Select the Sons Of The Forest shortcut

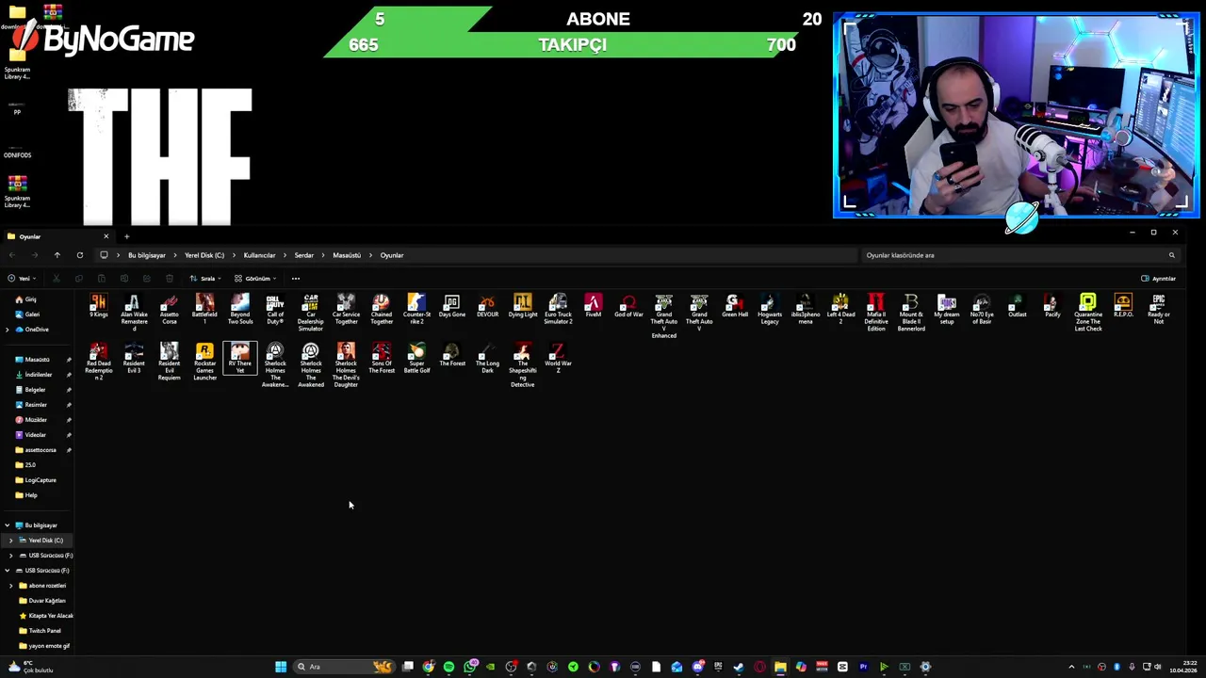pos(382,358)
